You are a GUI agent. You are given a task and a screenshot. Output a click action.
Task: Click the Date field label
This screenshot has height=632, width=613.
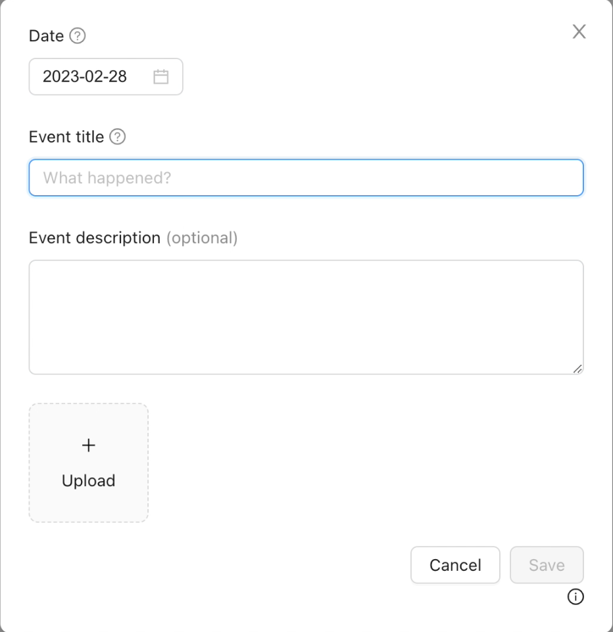coord(46,36)
